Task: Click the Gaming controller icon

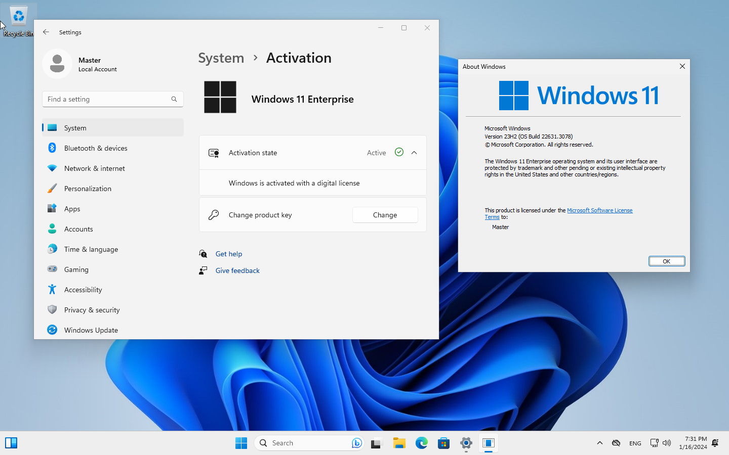Action: click(x=52, y=269)
